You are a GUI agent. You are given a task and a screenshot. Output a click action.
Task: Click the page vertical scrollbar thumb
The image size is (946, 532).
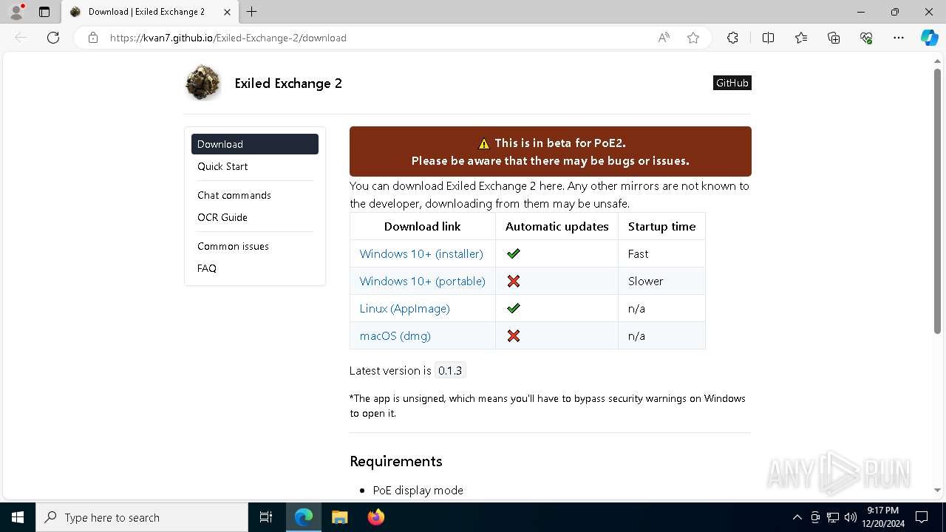937,199
